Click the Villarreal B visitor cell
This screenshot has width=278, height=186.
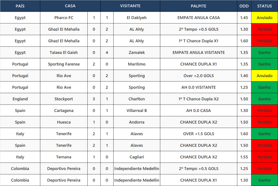[x=137, y=111]
